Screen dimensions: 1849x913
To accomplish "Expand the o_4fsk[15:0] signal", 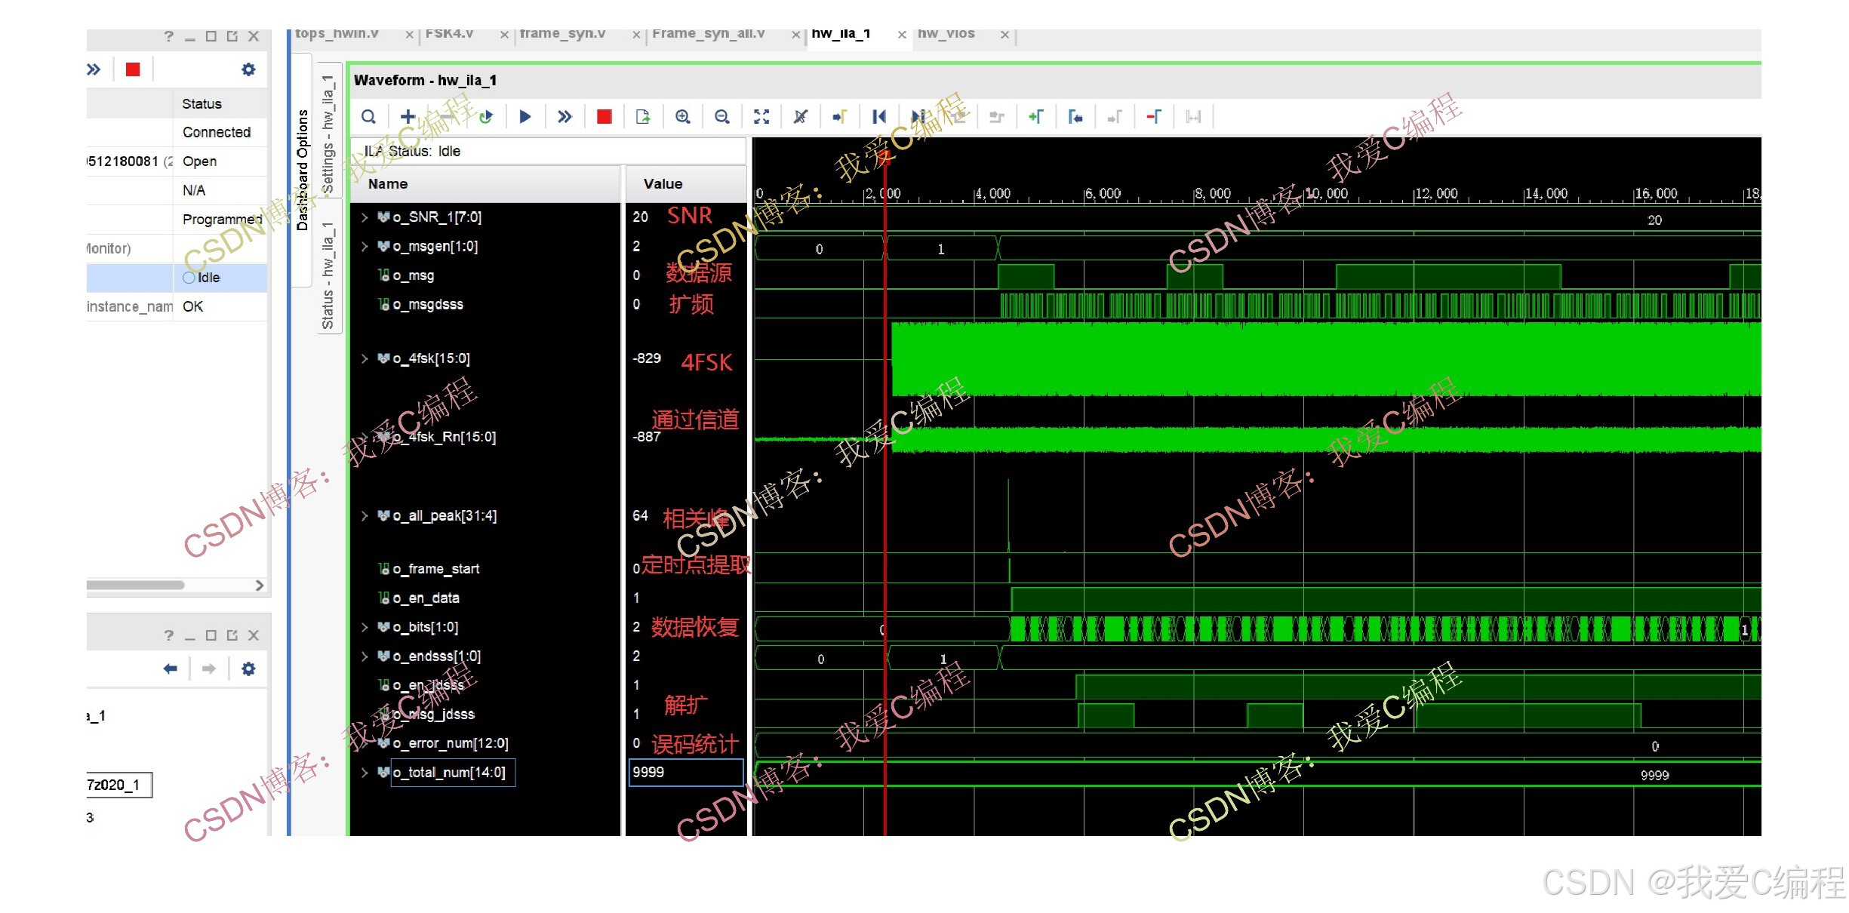I will pos(365,358).
